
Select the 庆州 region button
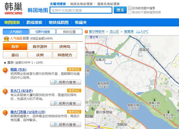click(40, 55)
